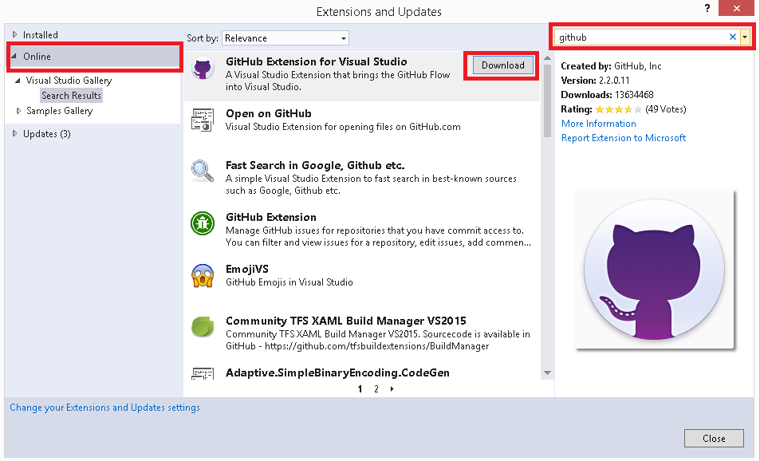Click the Adaptive.SimpleBinaryEncoding.CodeGen extension icon
Screen dimensions: 760x461
[x=203, y=372]
